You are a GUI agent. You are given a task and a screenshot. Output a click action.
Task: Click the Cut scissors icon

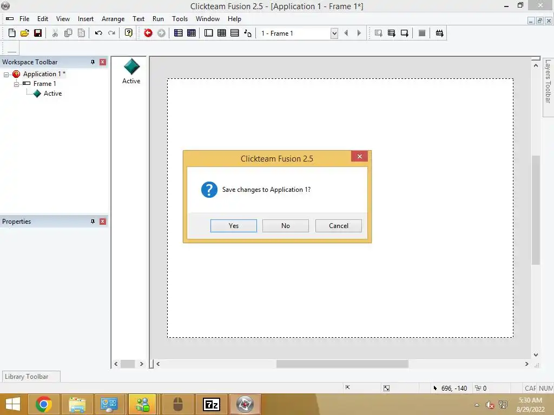(55, 33)
